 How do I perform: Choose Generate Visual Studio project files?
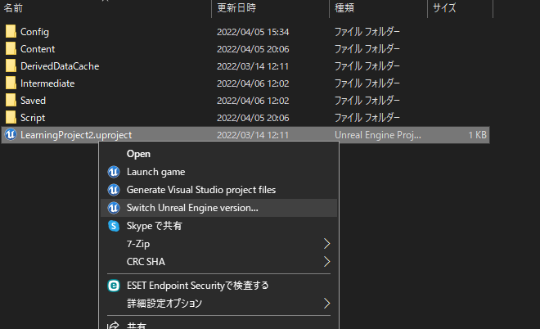(x=218, y=190)
